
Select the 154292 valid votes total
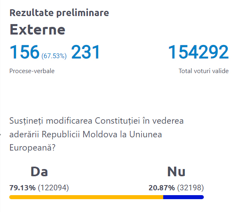198,52
